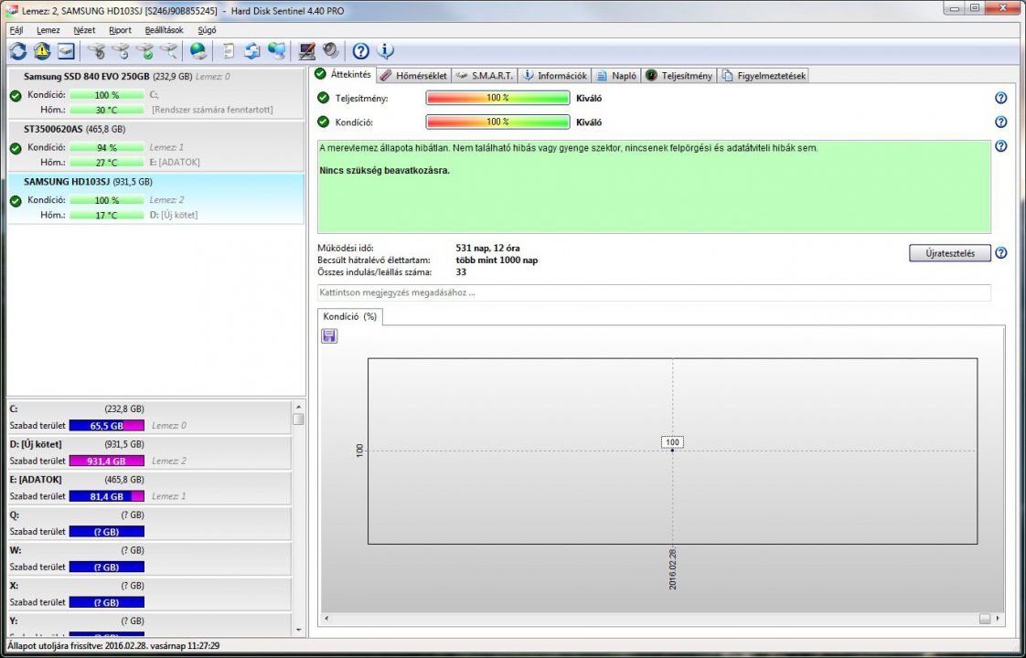This screenshot has width=1026, height=658.
Task: Click the Kondíció 100% gradient bar on Áttekintés
Action: tap(498, 122)
